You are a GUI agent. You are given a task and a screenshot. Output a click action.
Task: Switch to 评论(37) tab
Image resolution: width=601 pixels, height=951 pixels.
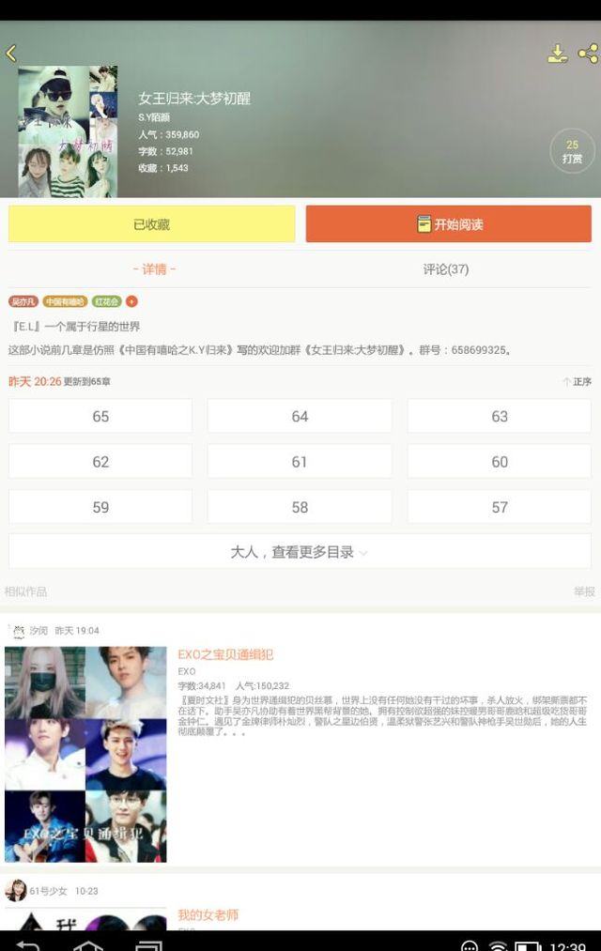point(446,269)
